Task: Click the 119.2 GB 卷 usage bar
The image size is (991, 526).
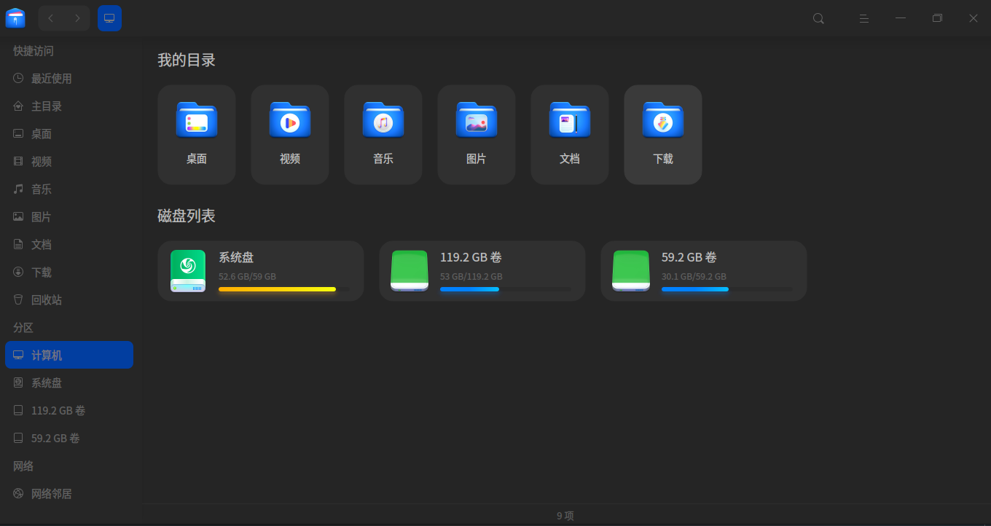Action: (505, 289)
